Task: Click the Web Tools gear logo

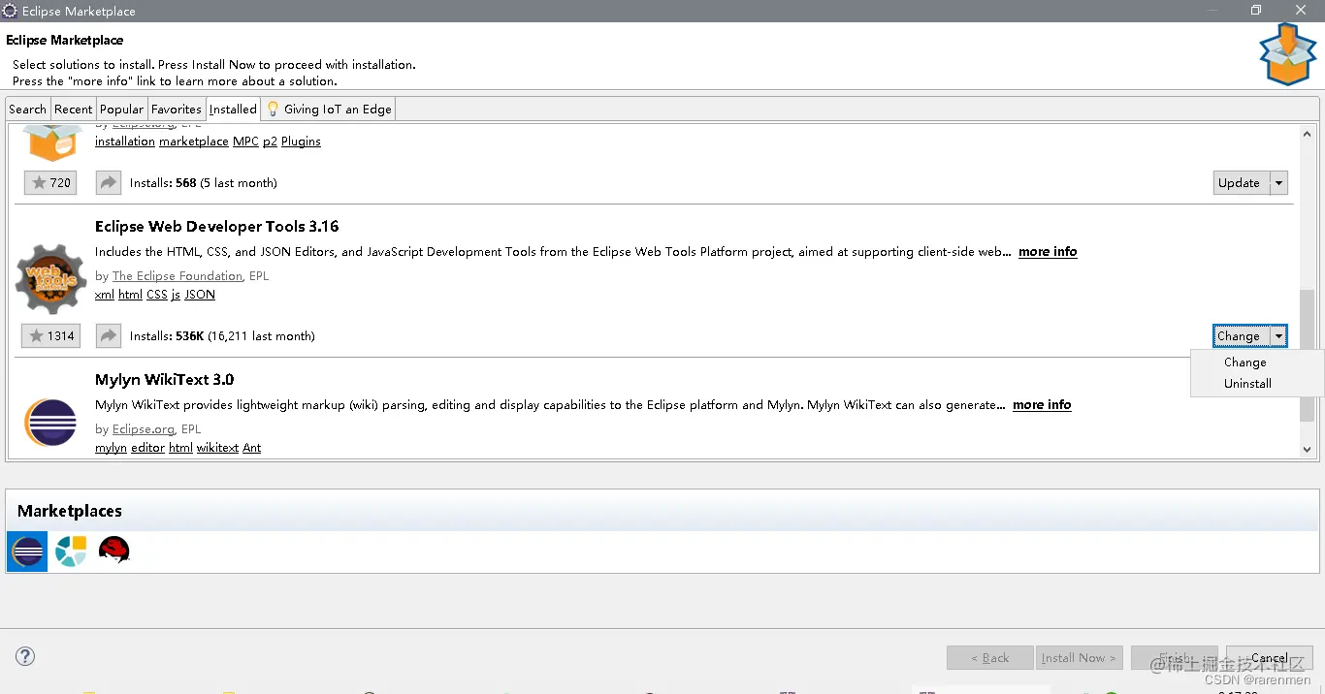Action: pyautogui.click(x=51, y=280)
